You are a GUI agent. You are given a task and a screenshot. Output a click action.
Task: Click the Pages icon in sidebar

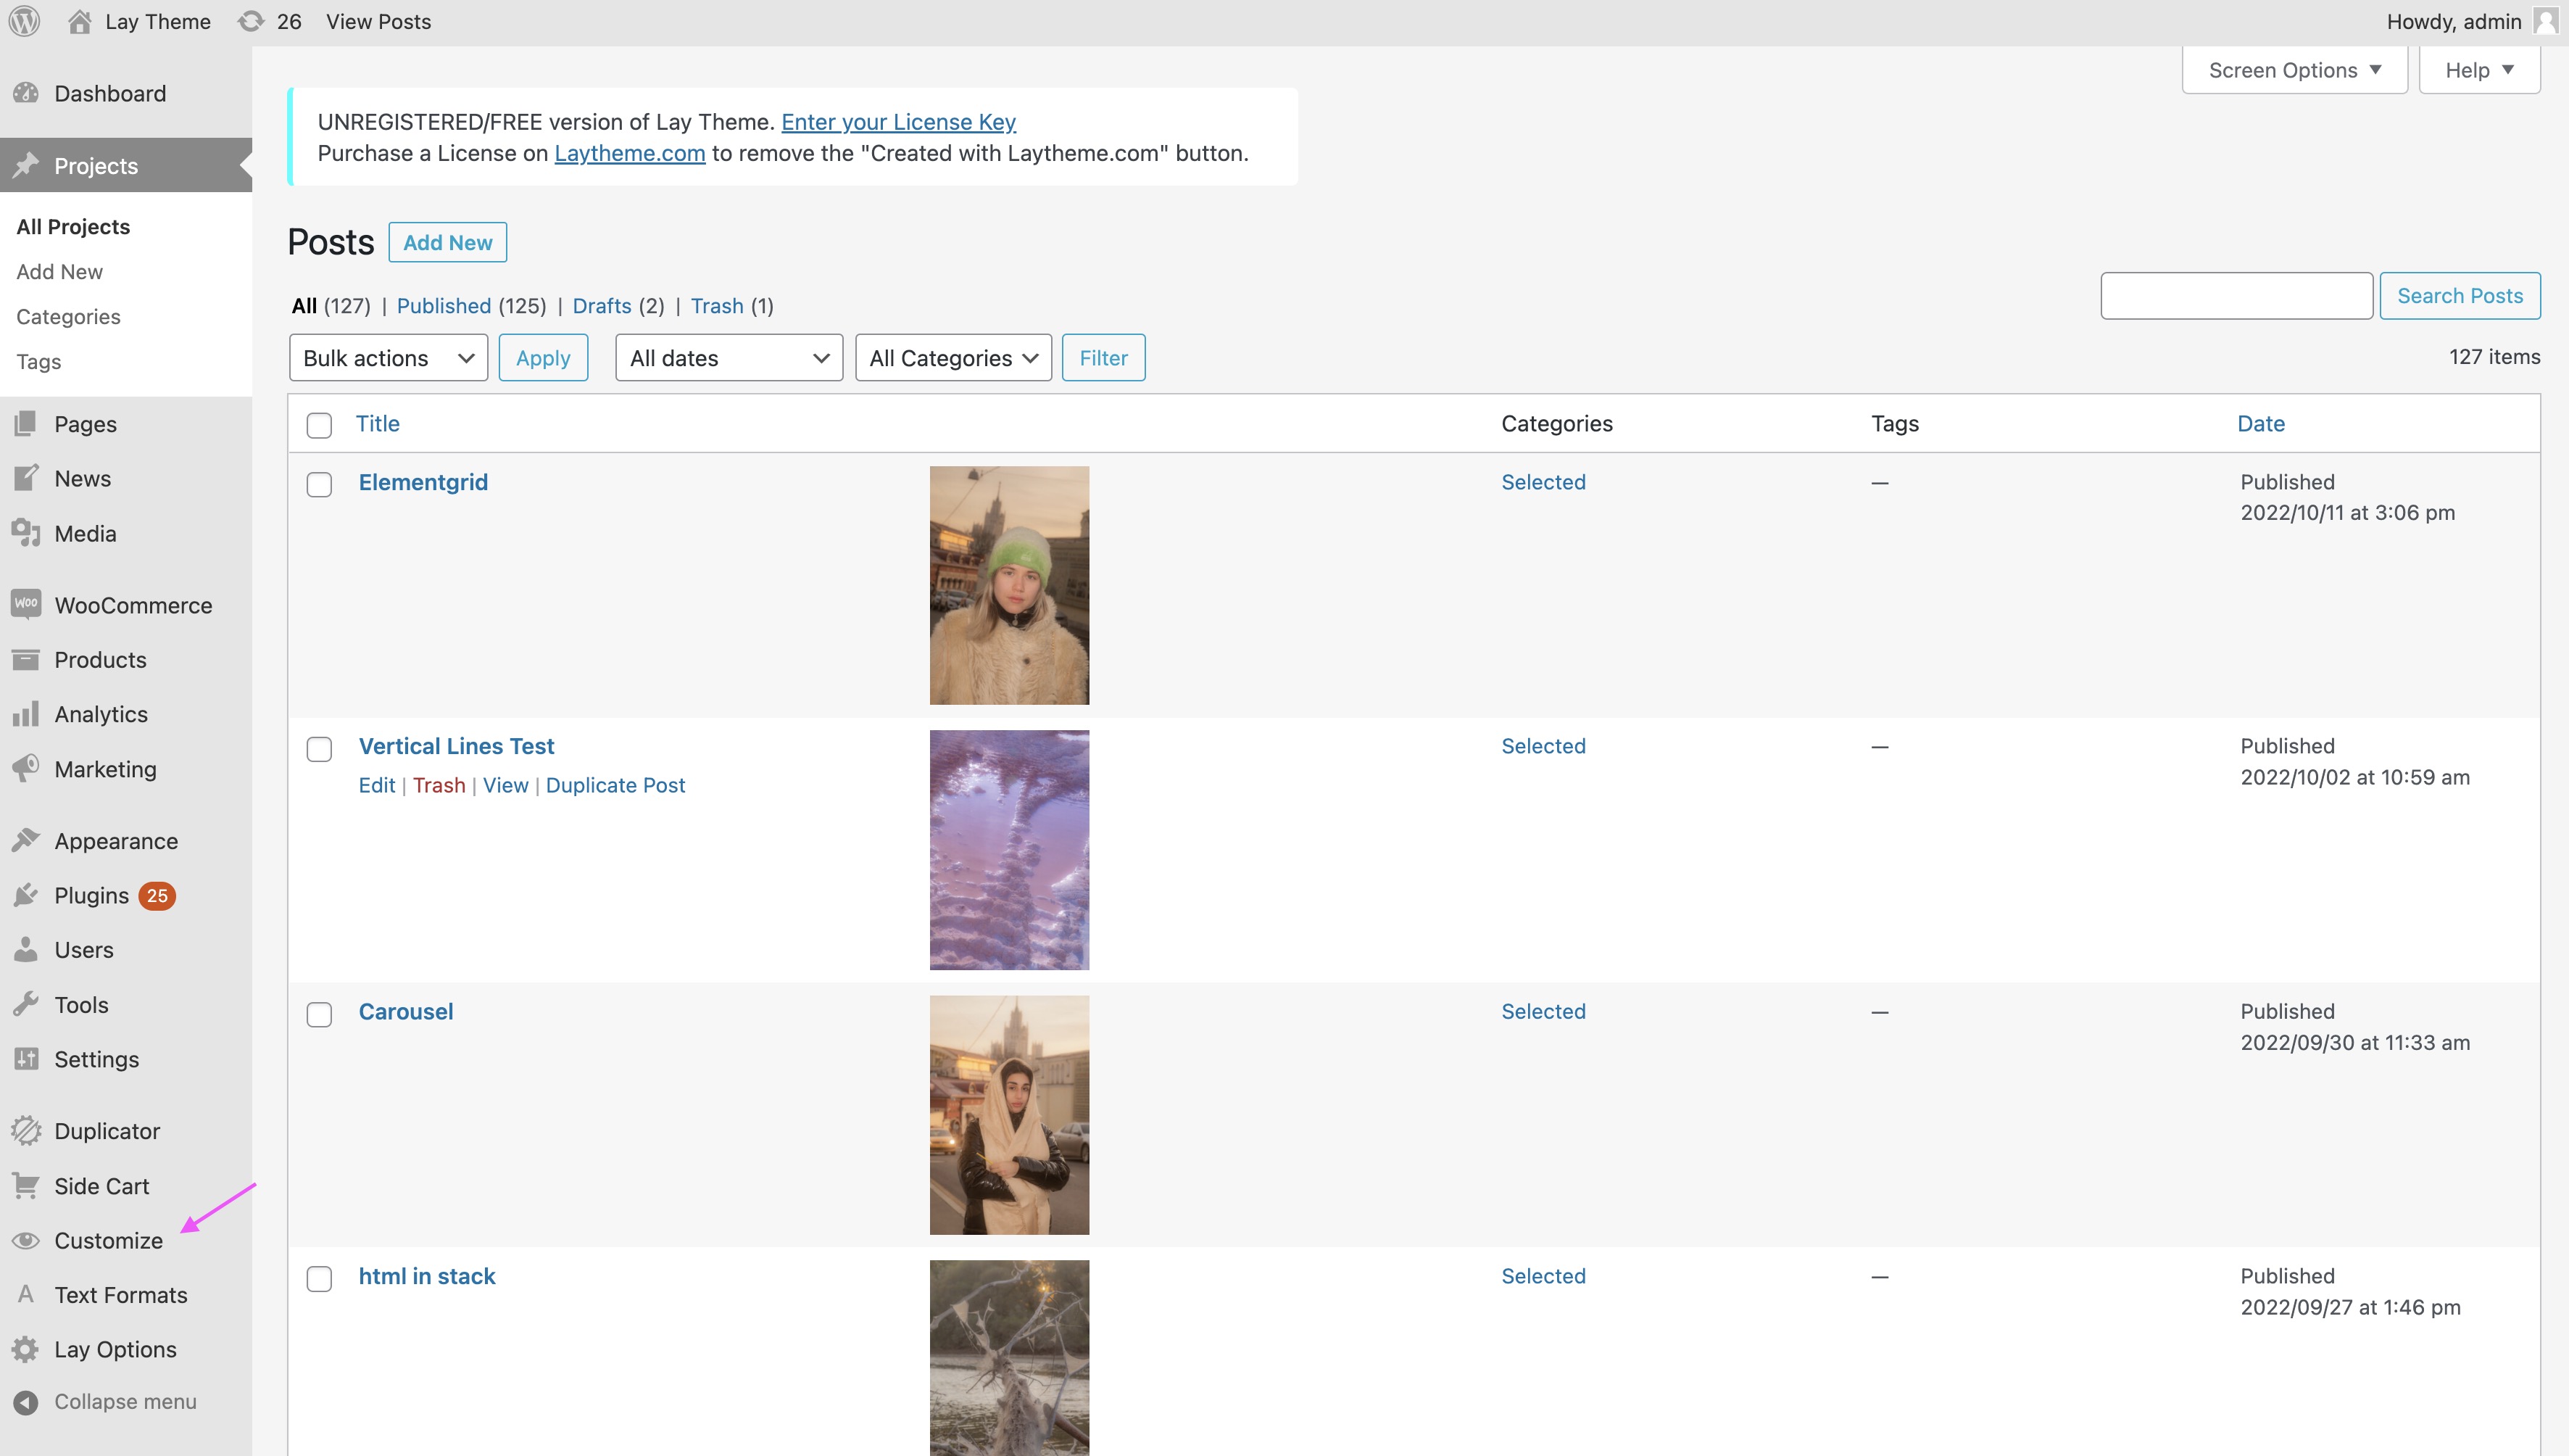(x=26, y=424)
